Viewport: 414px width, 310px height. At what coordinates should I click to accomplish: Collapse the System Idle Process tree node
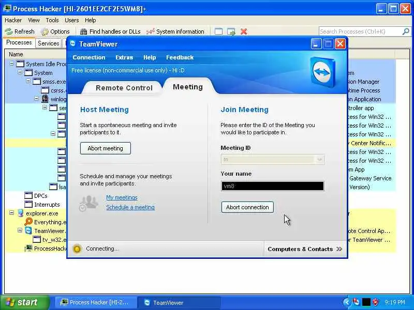[11, 64]
